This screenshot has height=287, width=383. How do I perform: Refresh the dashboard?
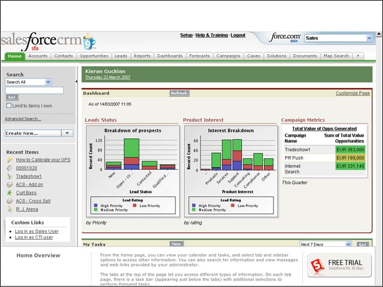pyautogui.click(x=180, y=93)
